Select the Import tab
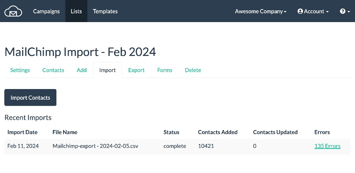 (x=108, y=70)
